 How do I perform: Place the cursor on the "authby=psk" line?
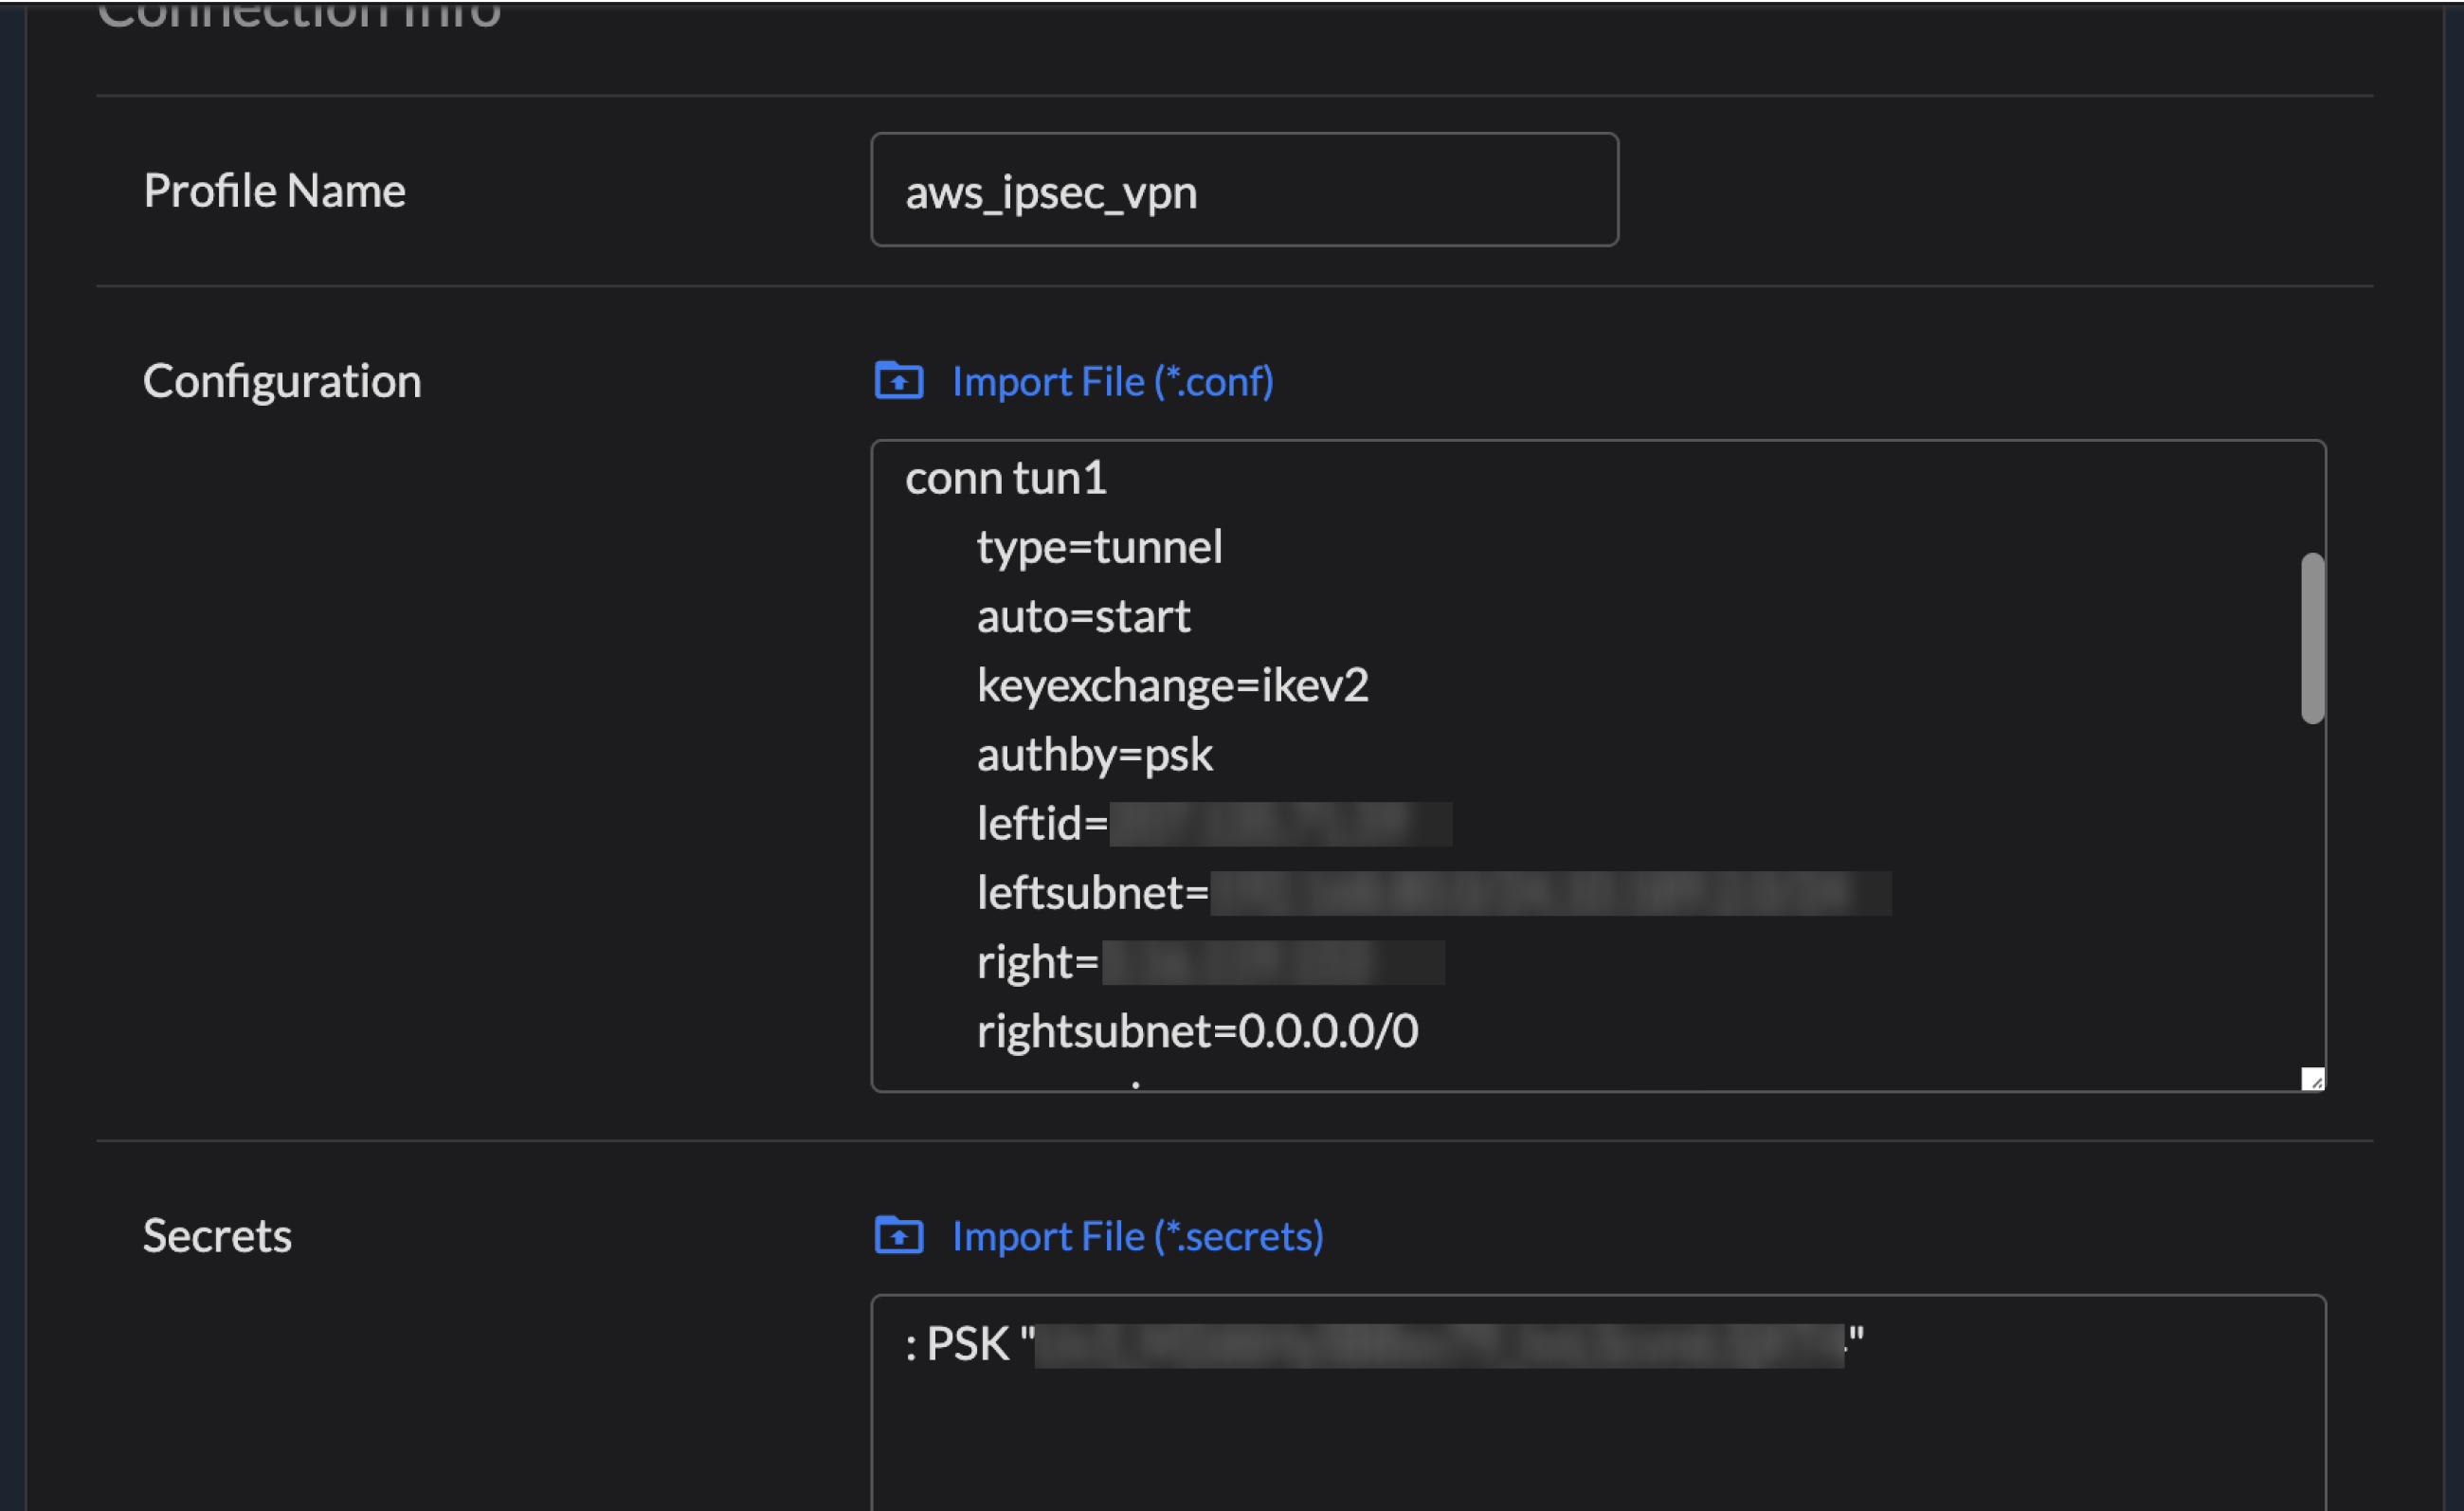coord(1094,754)
